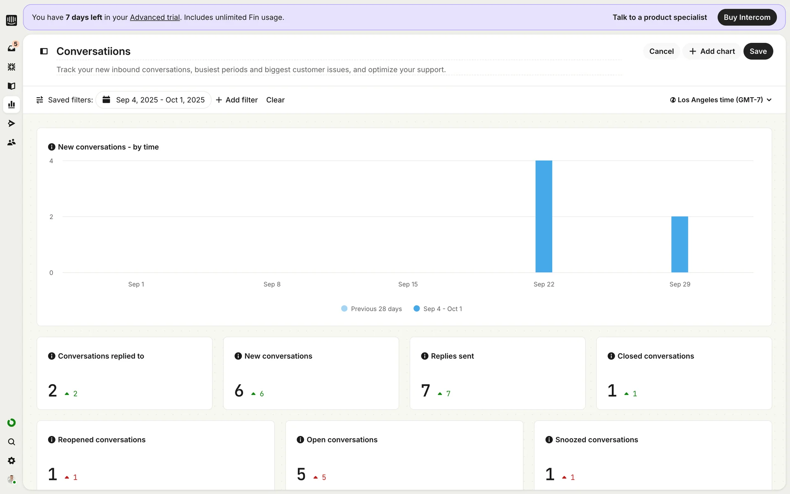Open the Inbox icon with badge
This screenshot has height=494, width=790.
coord(12,48)
